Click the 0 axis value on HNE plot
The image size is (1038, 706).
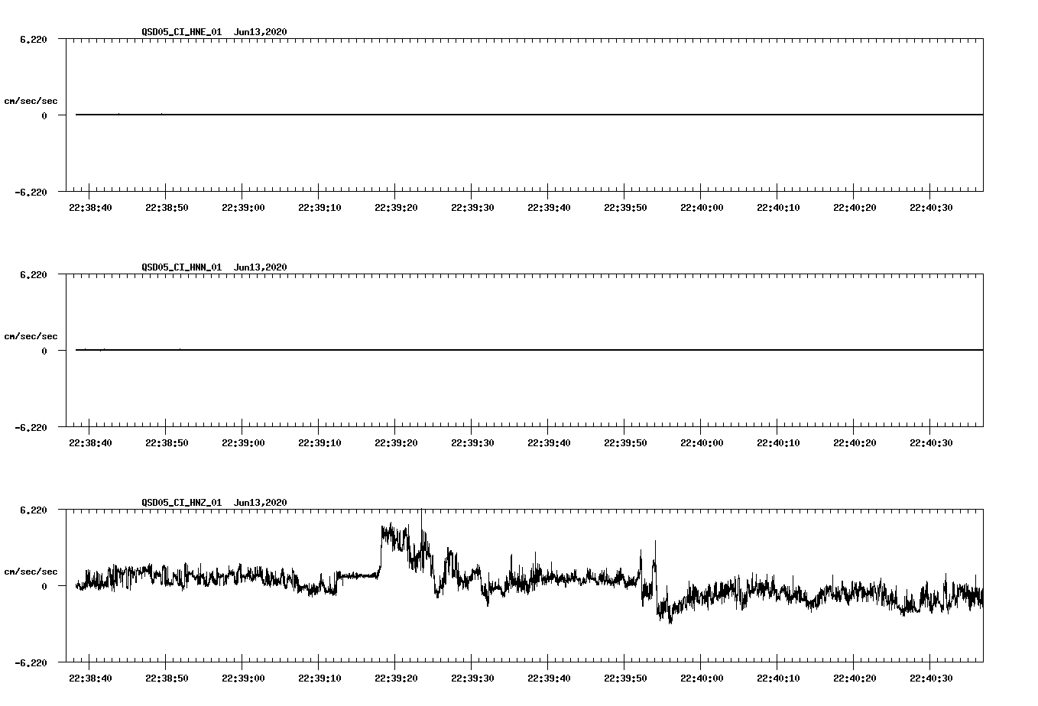click(44, 115)
